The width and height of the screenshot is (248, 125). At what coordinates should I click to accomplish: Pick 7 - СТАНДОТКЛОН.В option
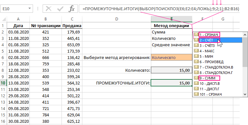[x=216, y=67]
